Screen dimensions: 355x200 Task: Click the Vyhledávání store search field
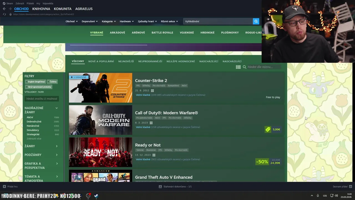tap(218, 21)
